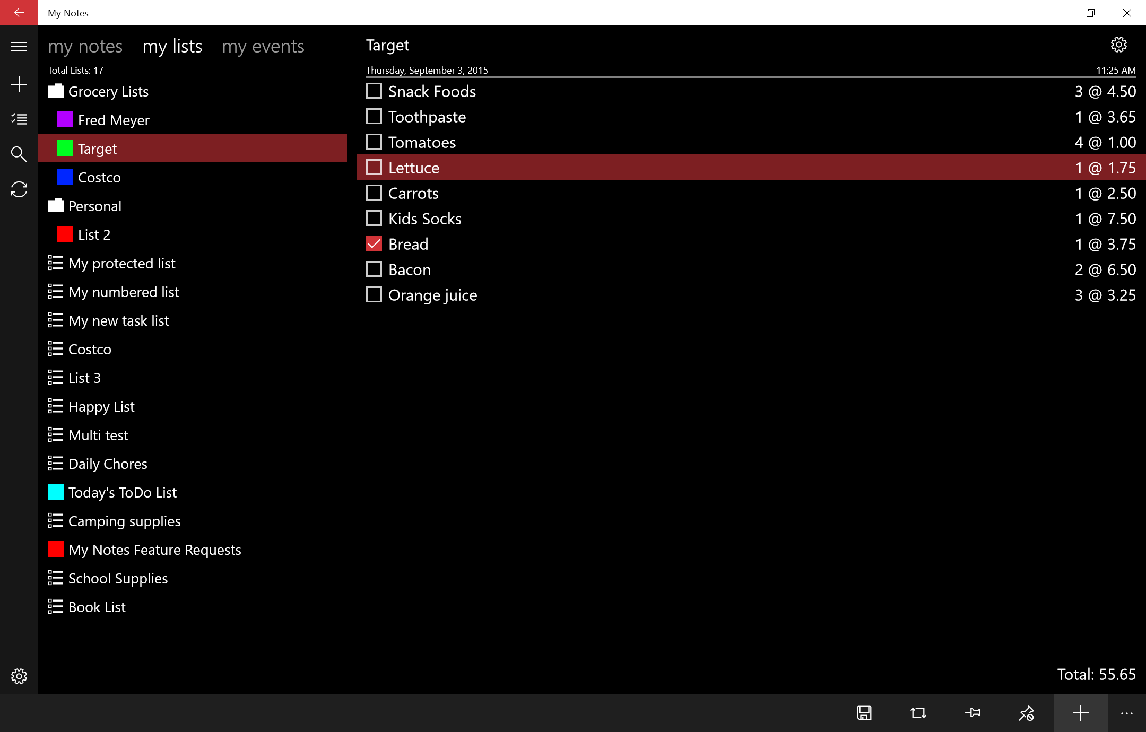1146x732 pixels.
Task: Mark Toothpaste as purchased
Action: (374, 116)
